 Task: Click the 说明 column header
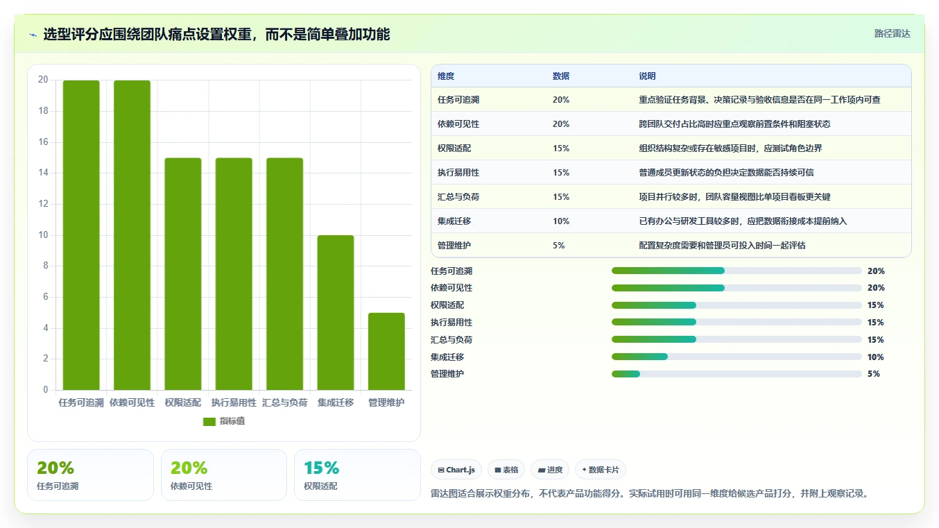(647, 76)
